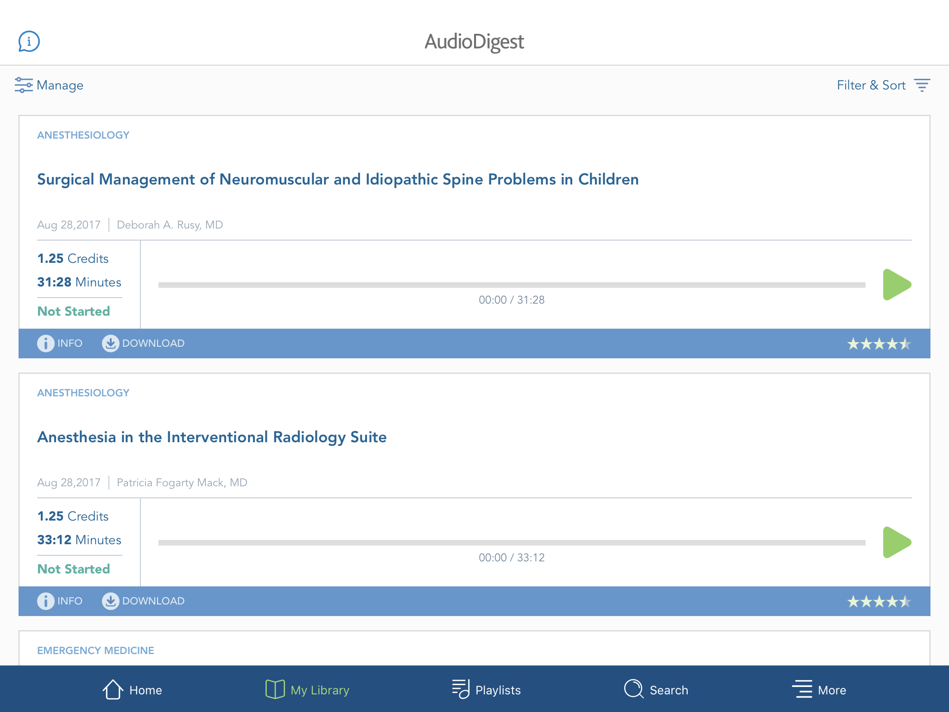949x712 pixels.
Task: Open the Playlists tab
Action: [486, 690]
